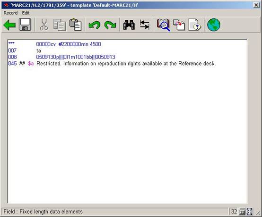Screen dimensions: 262x217
Task: Click the green back arrow icon
Action: click(9, 25)
